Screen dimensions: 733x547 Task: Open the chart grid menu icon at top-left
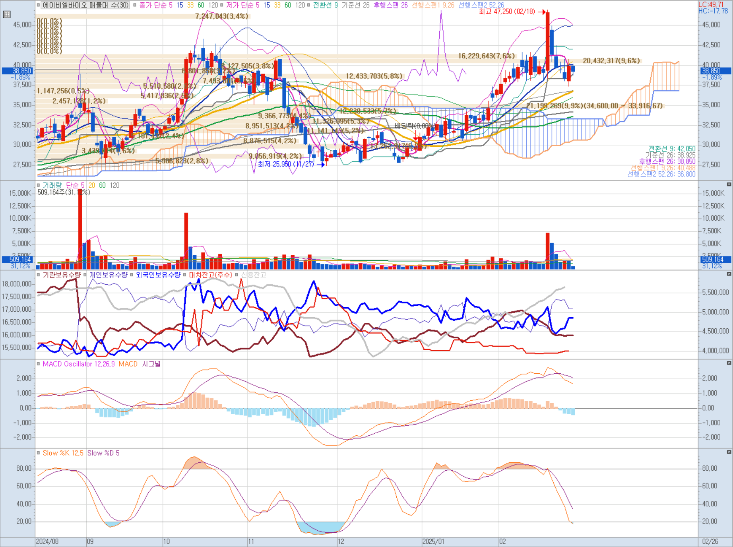(6, 15)
